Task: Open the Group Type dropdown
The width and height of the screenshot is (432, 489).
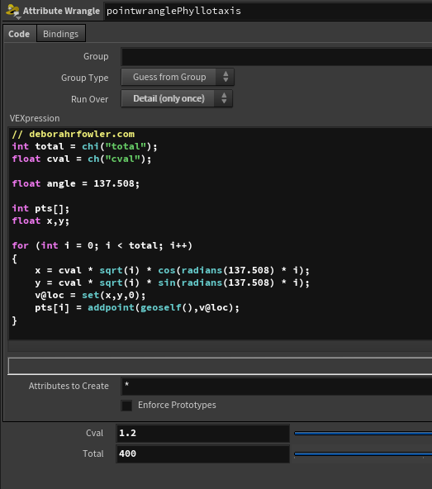Action: click(x=177, y=77)
